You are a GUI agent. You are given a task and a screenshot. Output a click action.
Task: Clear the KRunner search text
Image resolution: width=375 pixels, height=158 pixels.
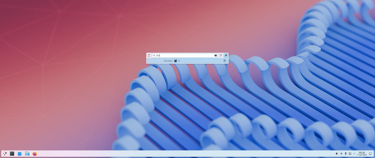tap(215, 55)
